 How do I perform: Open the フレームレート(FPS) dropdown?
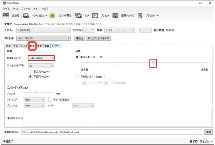tap(41, 66)
